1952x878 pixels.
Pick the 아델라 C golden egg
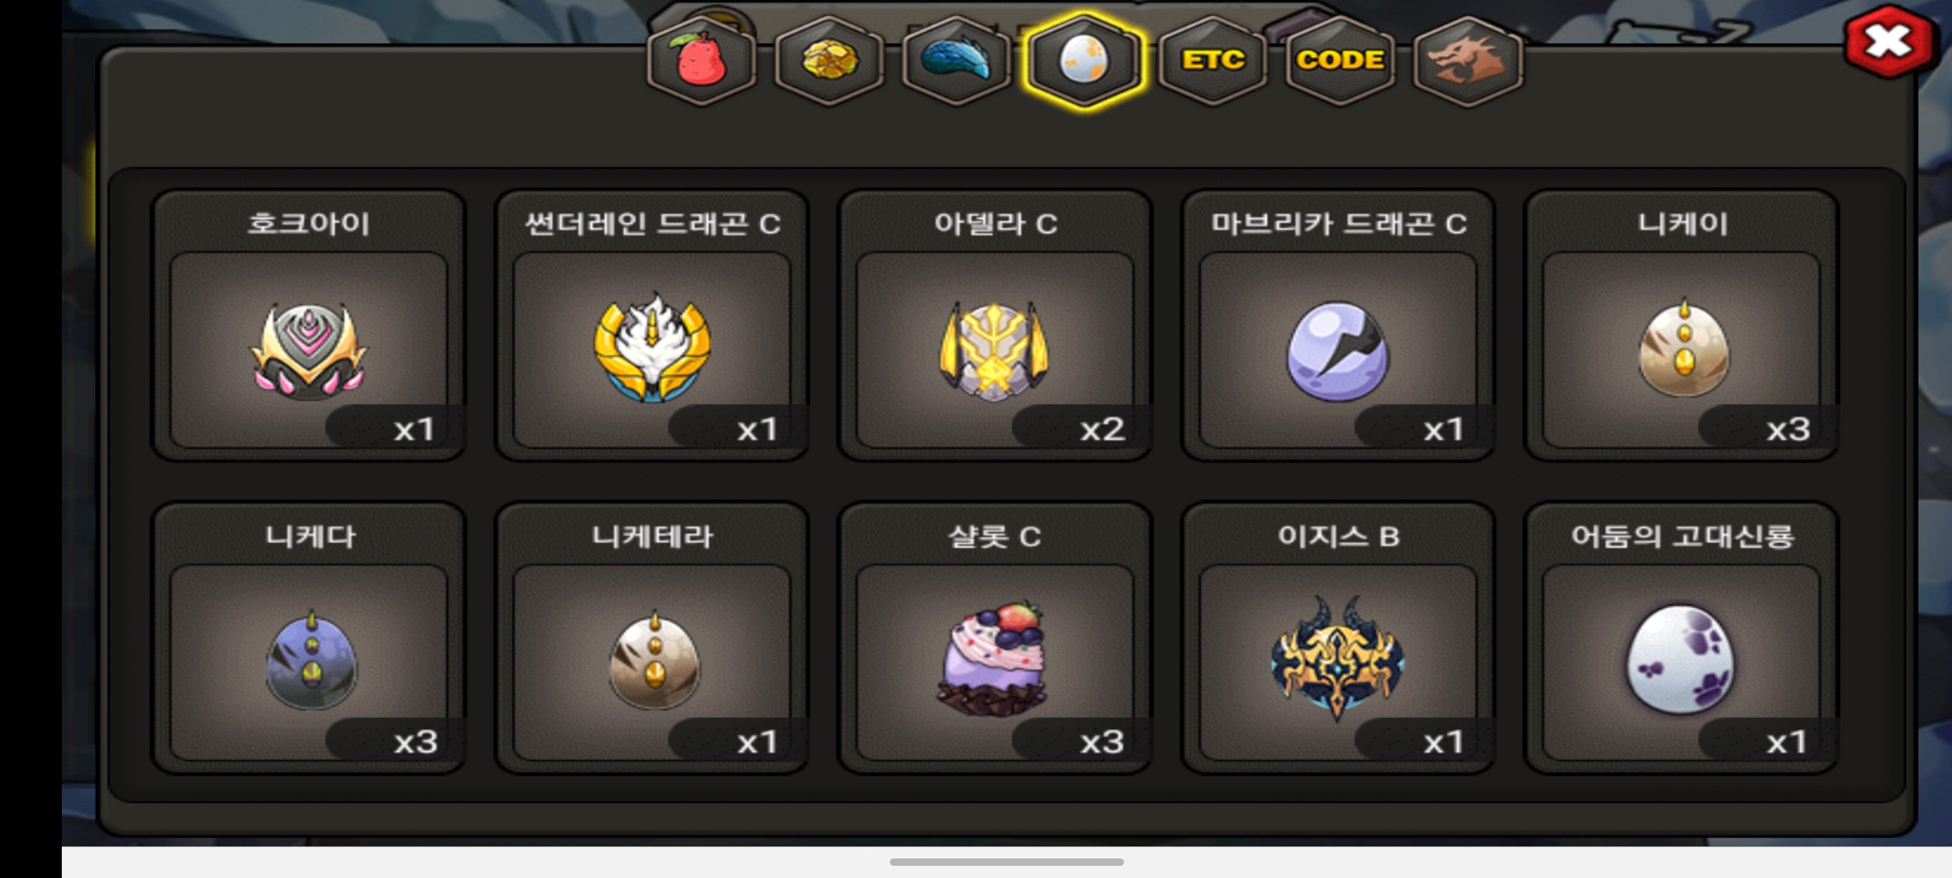click(x=995, y=351)
